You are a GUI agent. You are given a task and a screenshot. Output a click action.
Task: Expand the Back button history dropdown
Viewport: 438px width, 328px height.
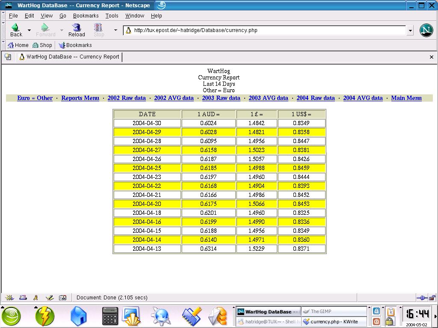click(29, 30)
